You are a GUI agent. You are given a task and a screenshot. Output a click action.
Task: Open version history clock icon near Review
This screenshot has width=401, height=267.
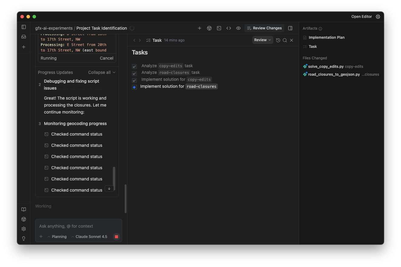[x=278, y=40]
